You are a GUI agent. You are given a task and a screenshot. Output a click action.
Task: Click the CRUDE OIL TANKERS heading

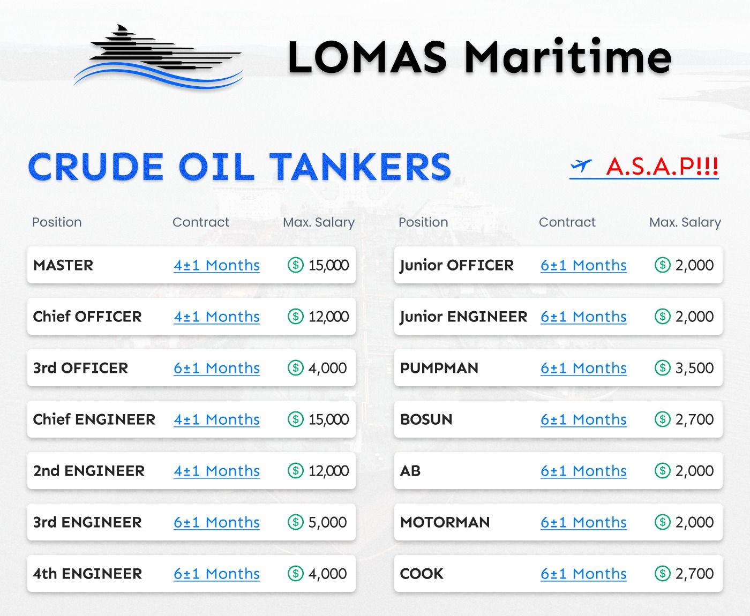239,167
